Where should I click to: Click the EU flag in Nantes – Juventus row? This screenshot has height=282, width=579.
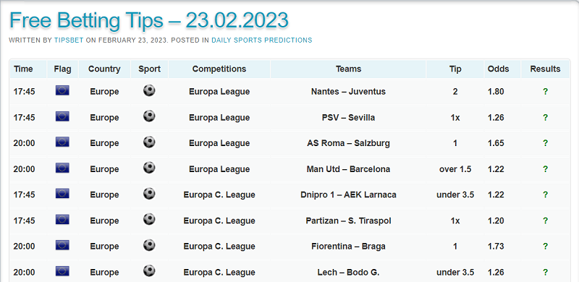click(62, 90)
